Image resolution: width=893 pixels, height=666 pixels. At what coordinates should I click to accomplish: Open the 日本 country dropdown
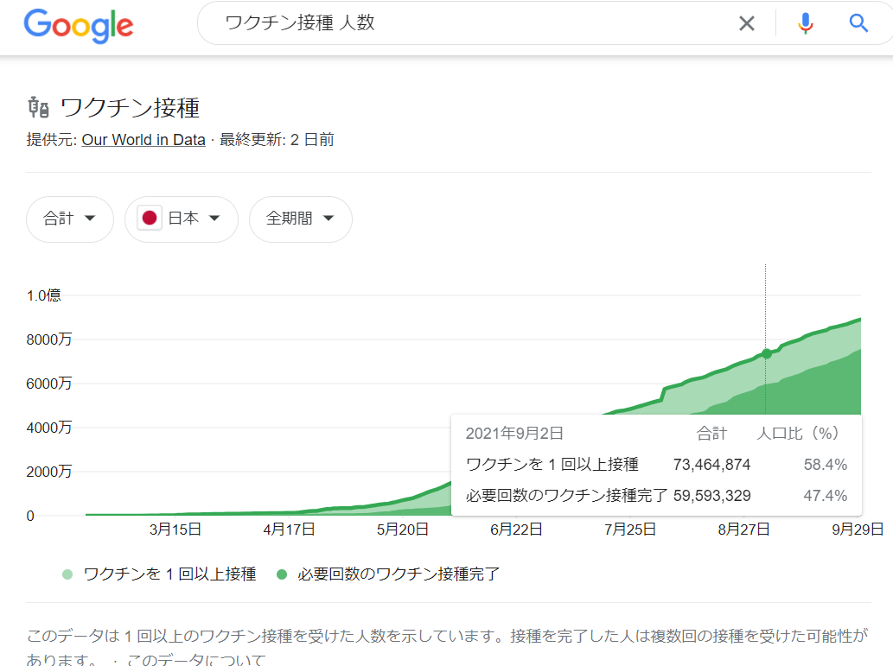pyautogui.click(x=181, y=219)
